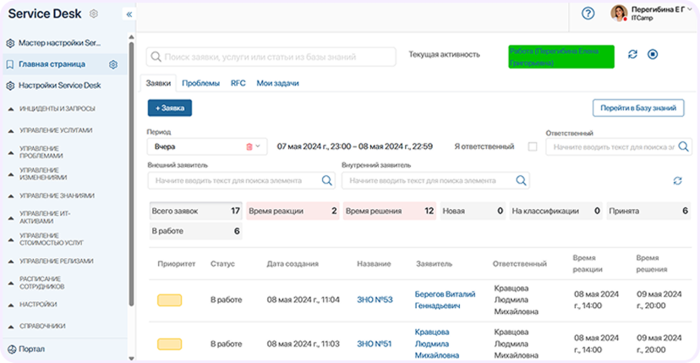
Task: Click gear icon next to Главная страница
Action: 113,64
